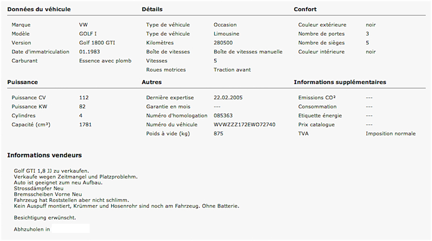Select the capacity value 1781
432x241 pixels.
[x=85, y=125]
